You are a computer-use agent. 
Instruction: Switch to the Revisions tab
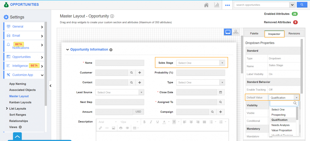(294, 34)
